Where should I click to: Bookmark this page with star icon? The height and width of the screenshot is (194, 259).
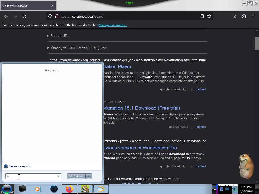[x=209, y=16]
